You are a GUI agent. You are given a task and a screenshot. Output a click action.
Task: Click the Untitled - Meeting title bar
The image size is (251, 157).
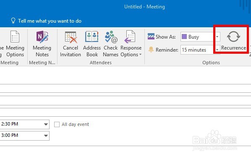point(144,7)
